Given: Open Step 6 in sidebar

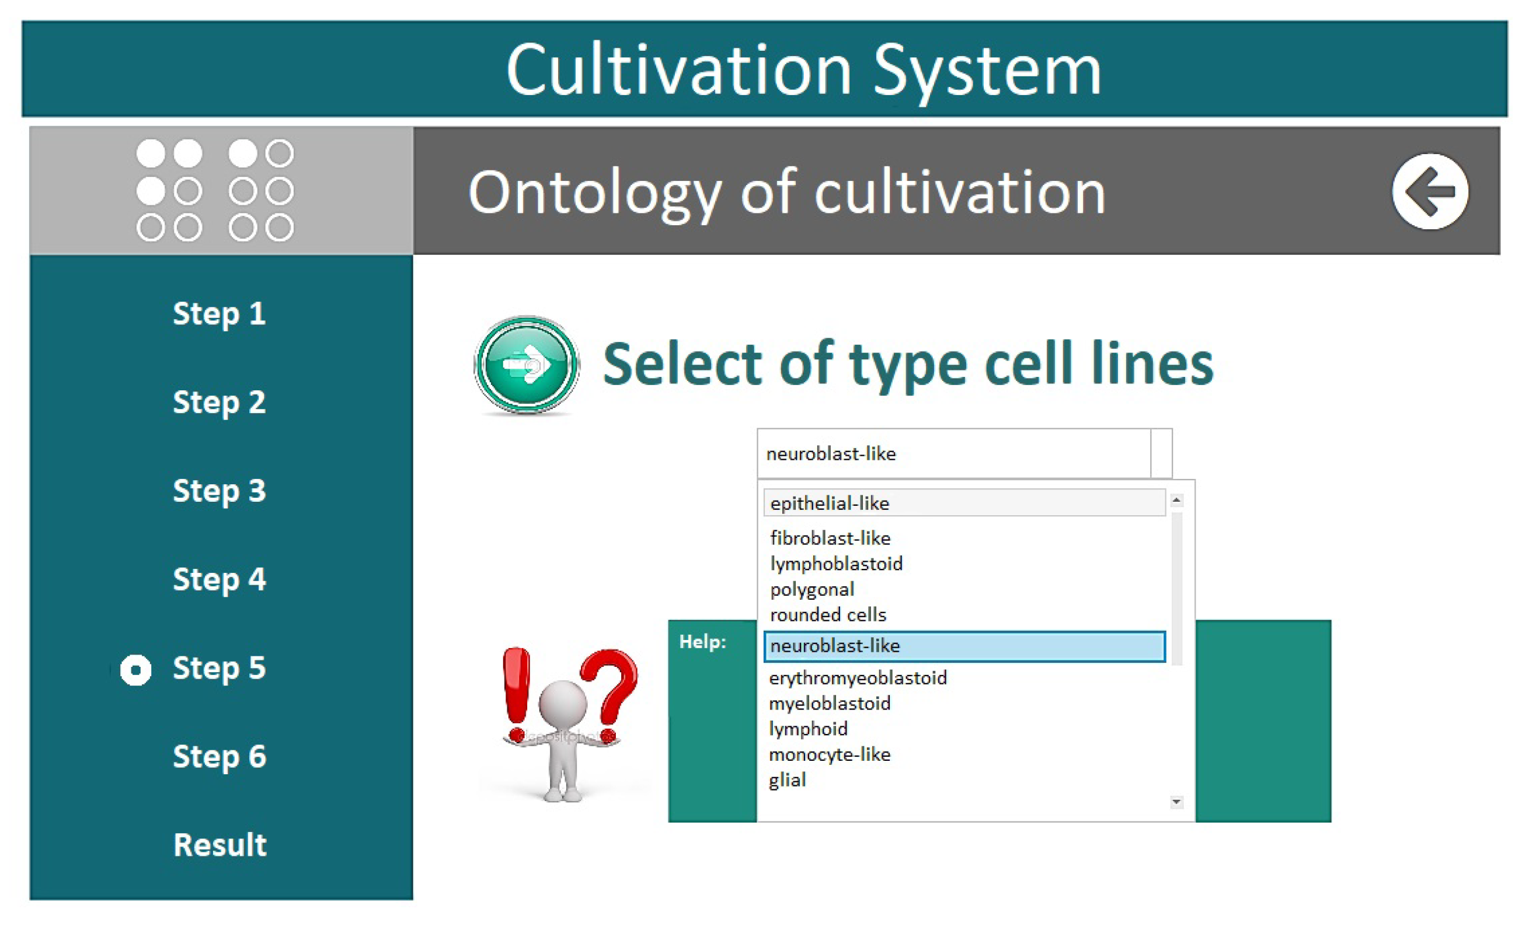Looking at the screenshot, I should tap(219, 756).
